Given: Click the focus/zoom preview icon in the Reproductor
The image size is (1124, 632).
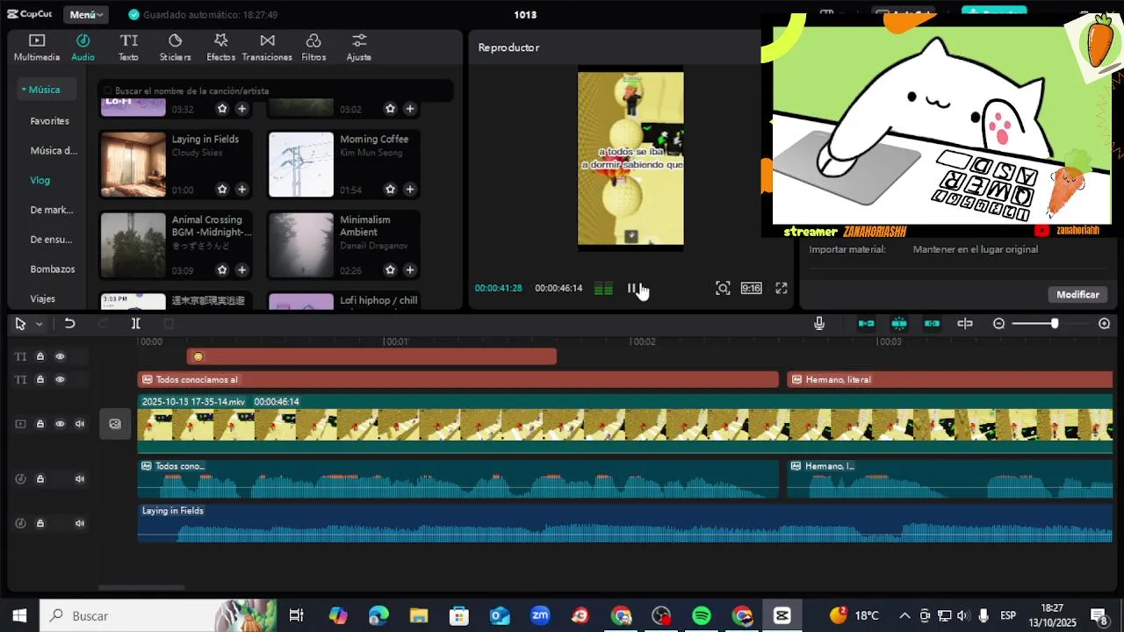Looking at the screenshot, I should (x=723, y=288).
